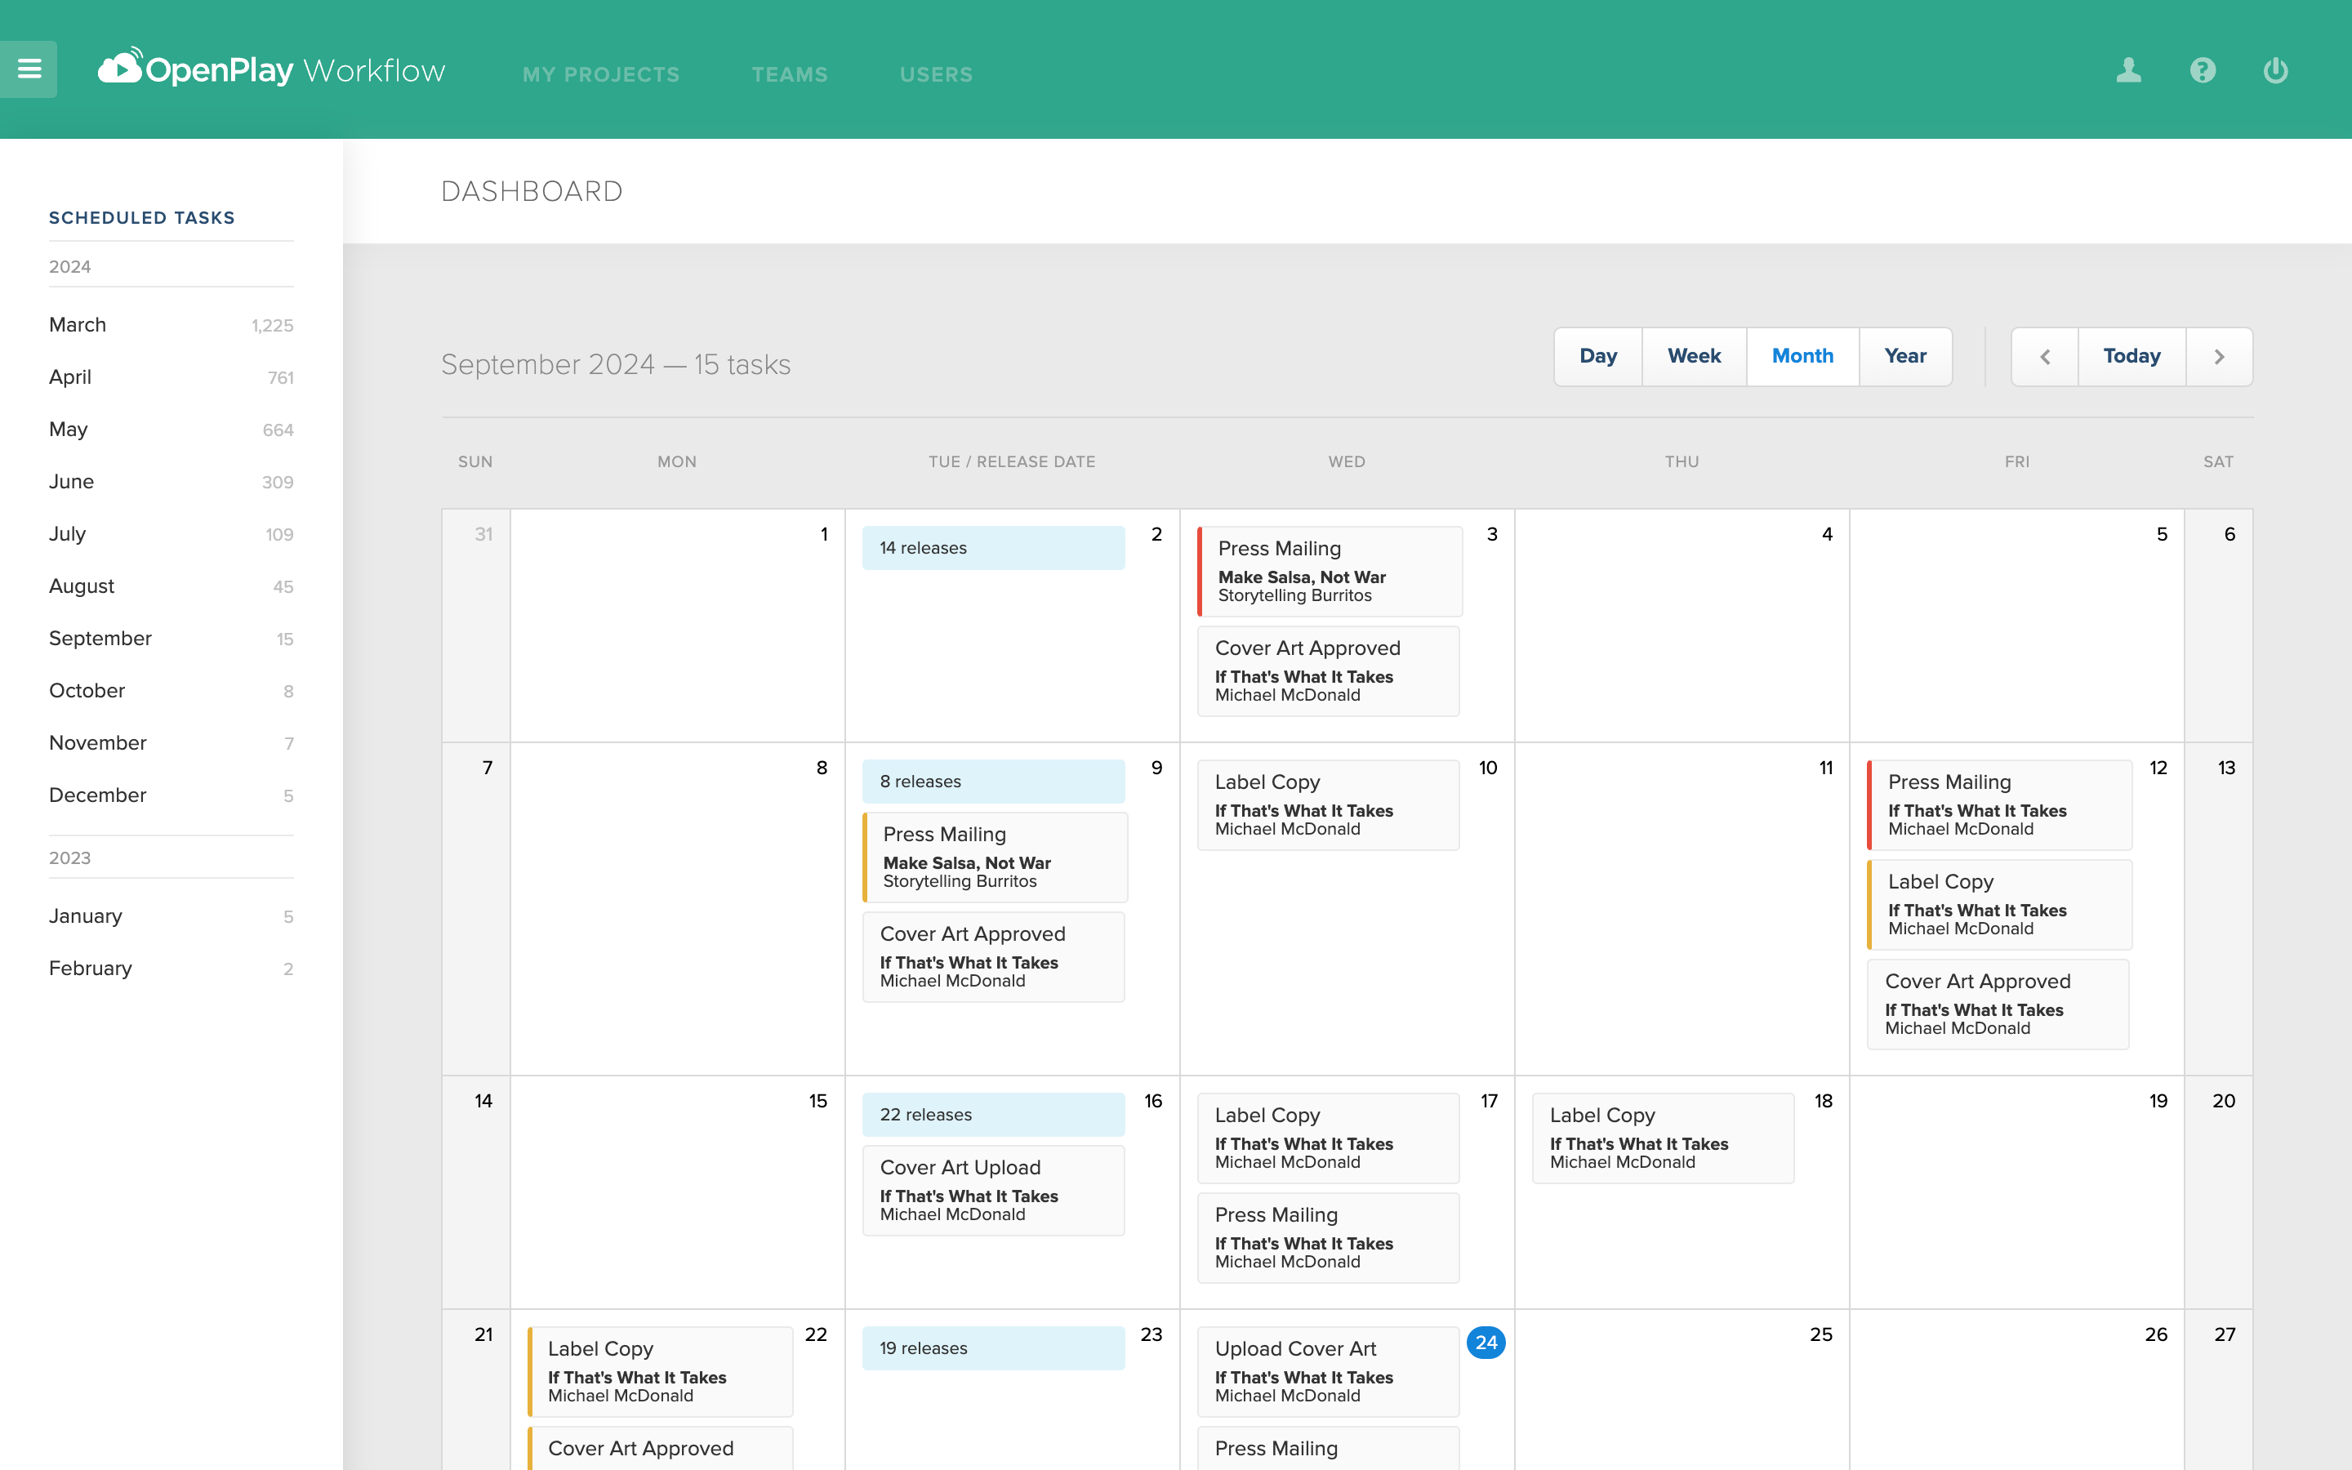This screenshot has height=1470, width=2352.
Task: Select November in scheduled tasks
Action: [171, 743]
